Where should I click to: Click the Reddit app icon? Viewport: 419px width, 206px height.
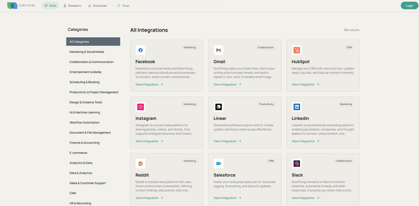click(x=140, y=163)
